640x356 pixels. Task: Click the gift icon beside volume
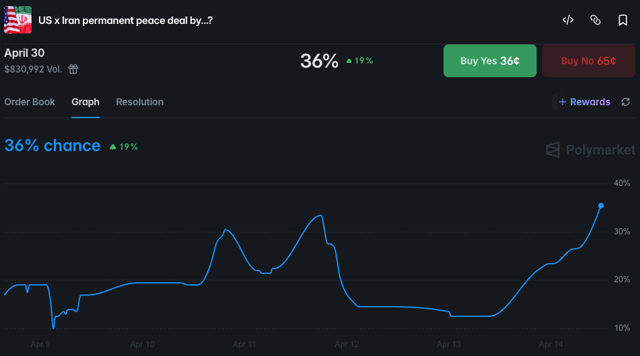[73, 69]
